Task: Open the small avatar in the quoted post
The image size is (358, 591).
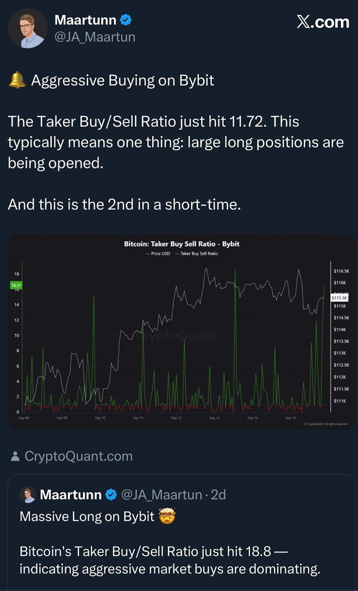Action: (x=28, y=494)
